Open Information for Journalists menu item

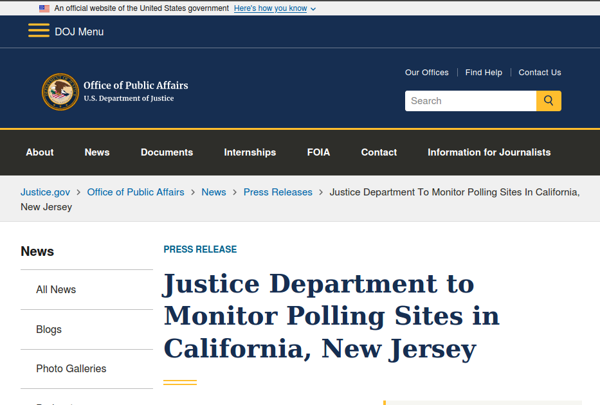coord(489,152)
